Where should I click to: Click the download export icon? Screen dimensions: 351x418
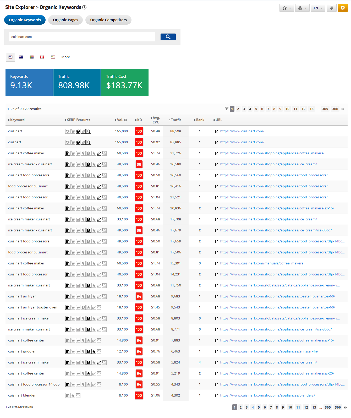(331, 8)
